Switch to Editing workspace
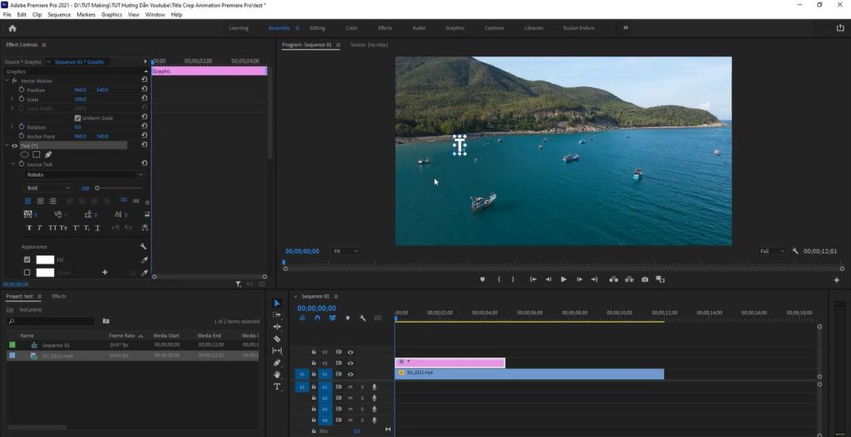The width and height of the screenshot is (851, 437). tap(317, 28)
